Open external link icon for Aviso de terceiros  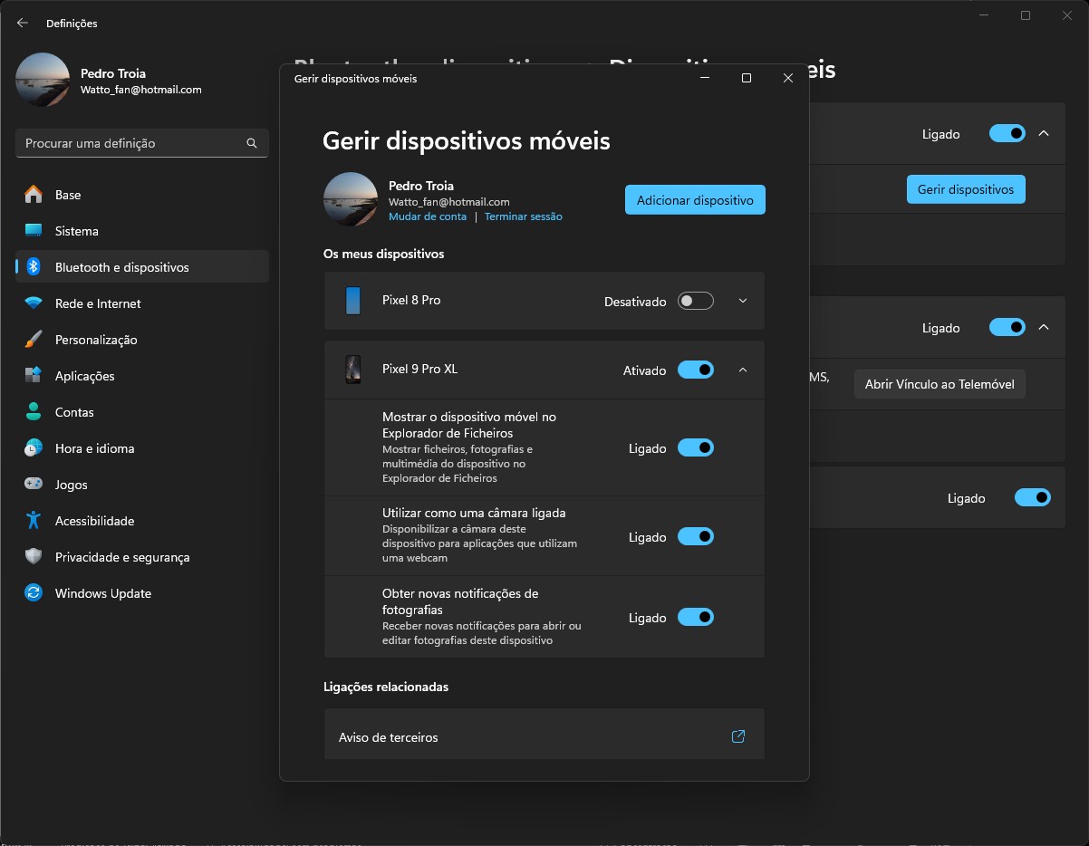click(737, 736)
